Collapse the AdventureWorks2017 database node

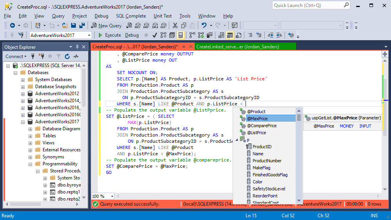tap(23, 122)
